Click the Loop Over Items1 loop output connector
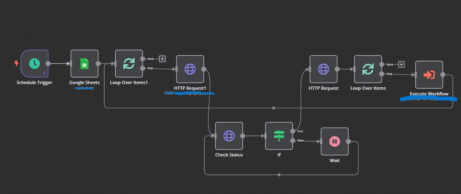This screenshot has width=461, height=194. point(143,68)
